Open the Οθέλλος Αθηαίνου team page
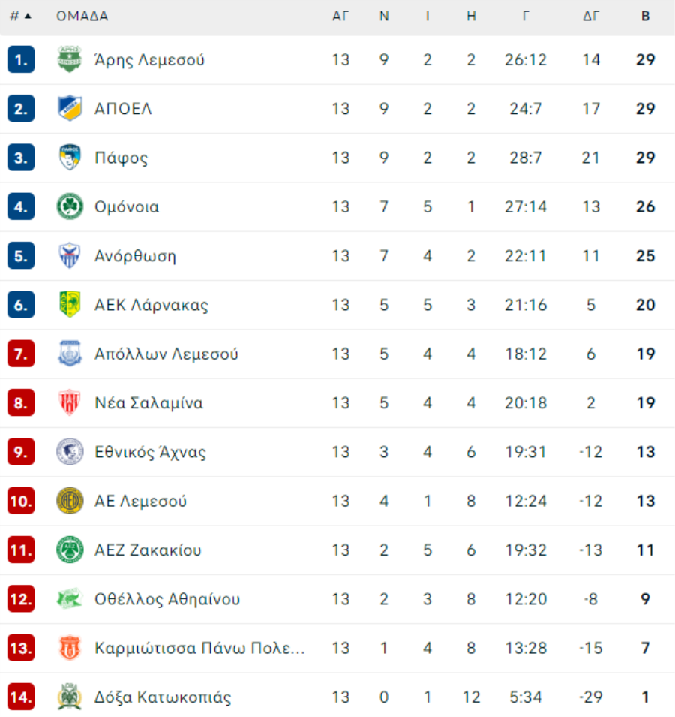Image resolution: width=675 pixels, height=717 pixels. [x=167, y=599]
